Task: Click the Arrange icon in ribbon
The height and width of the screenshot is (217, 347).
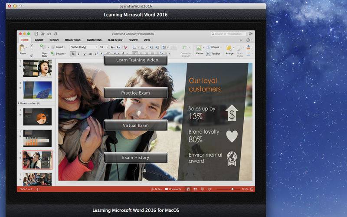Action: (229, 48)
